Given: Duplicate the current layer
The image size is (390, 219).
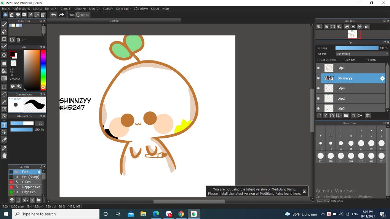Looking at the screenshot, I should coord(353,116).
